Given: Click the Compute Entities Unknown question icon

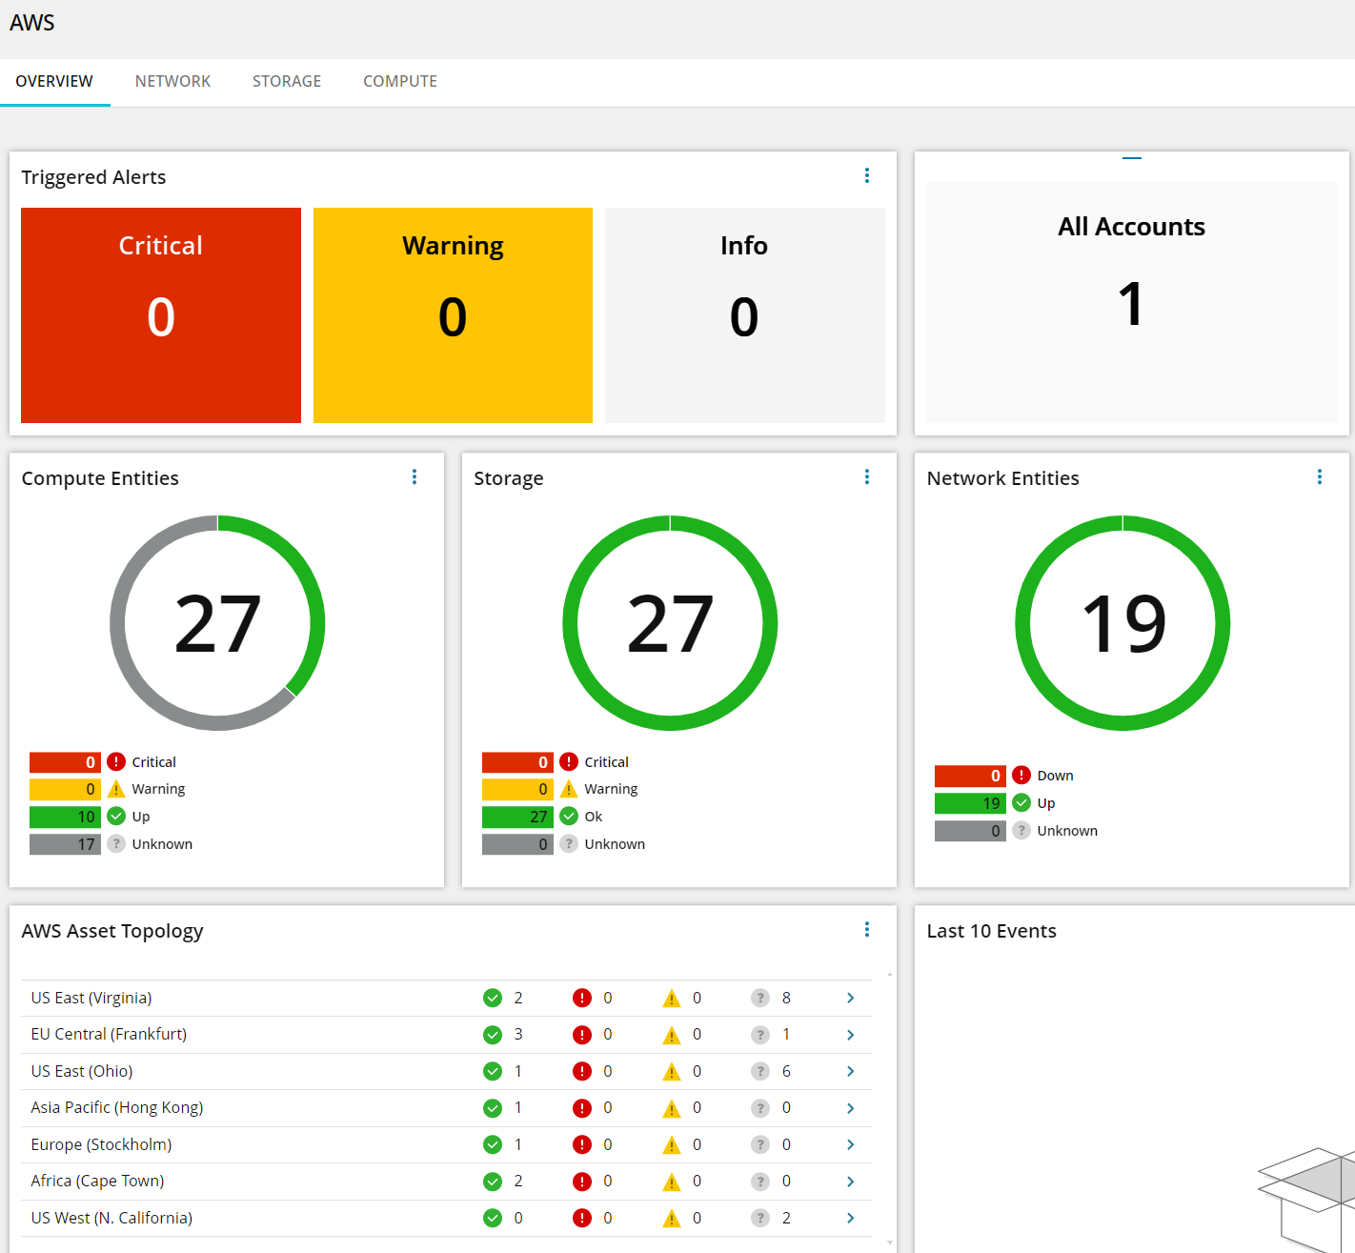Looking at the screenshot, I should coord(116,843).
